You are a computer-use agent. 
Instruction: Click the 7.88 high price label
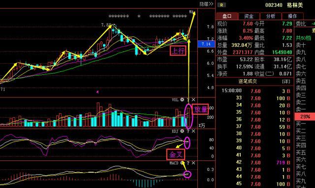[106, 25]
